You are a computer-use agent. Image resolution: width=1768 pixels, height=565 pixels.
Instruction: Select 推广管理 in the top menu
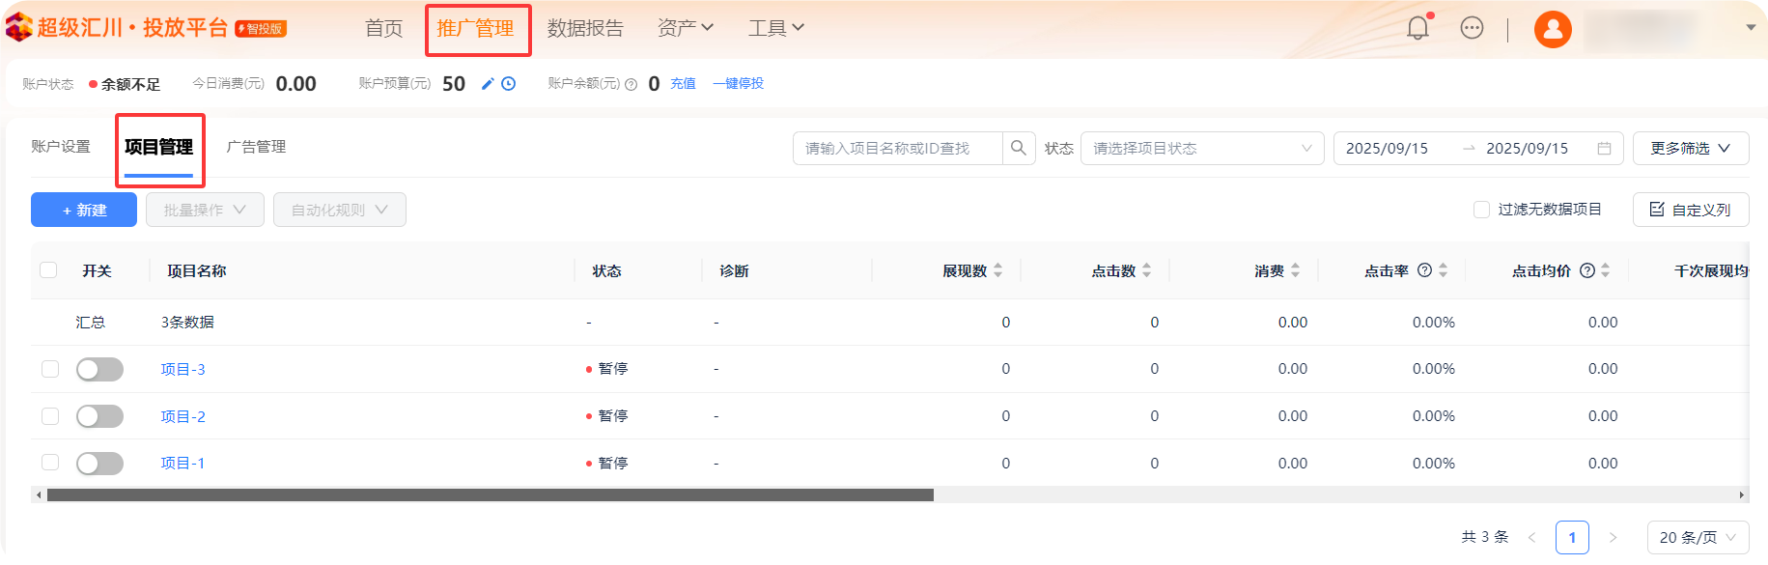[476, 28]
